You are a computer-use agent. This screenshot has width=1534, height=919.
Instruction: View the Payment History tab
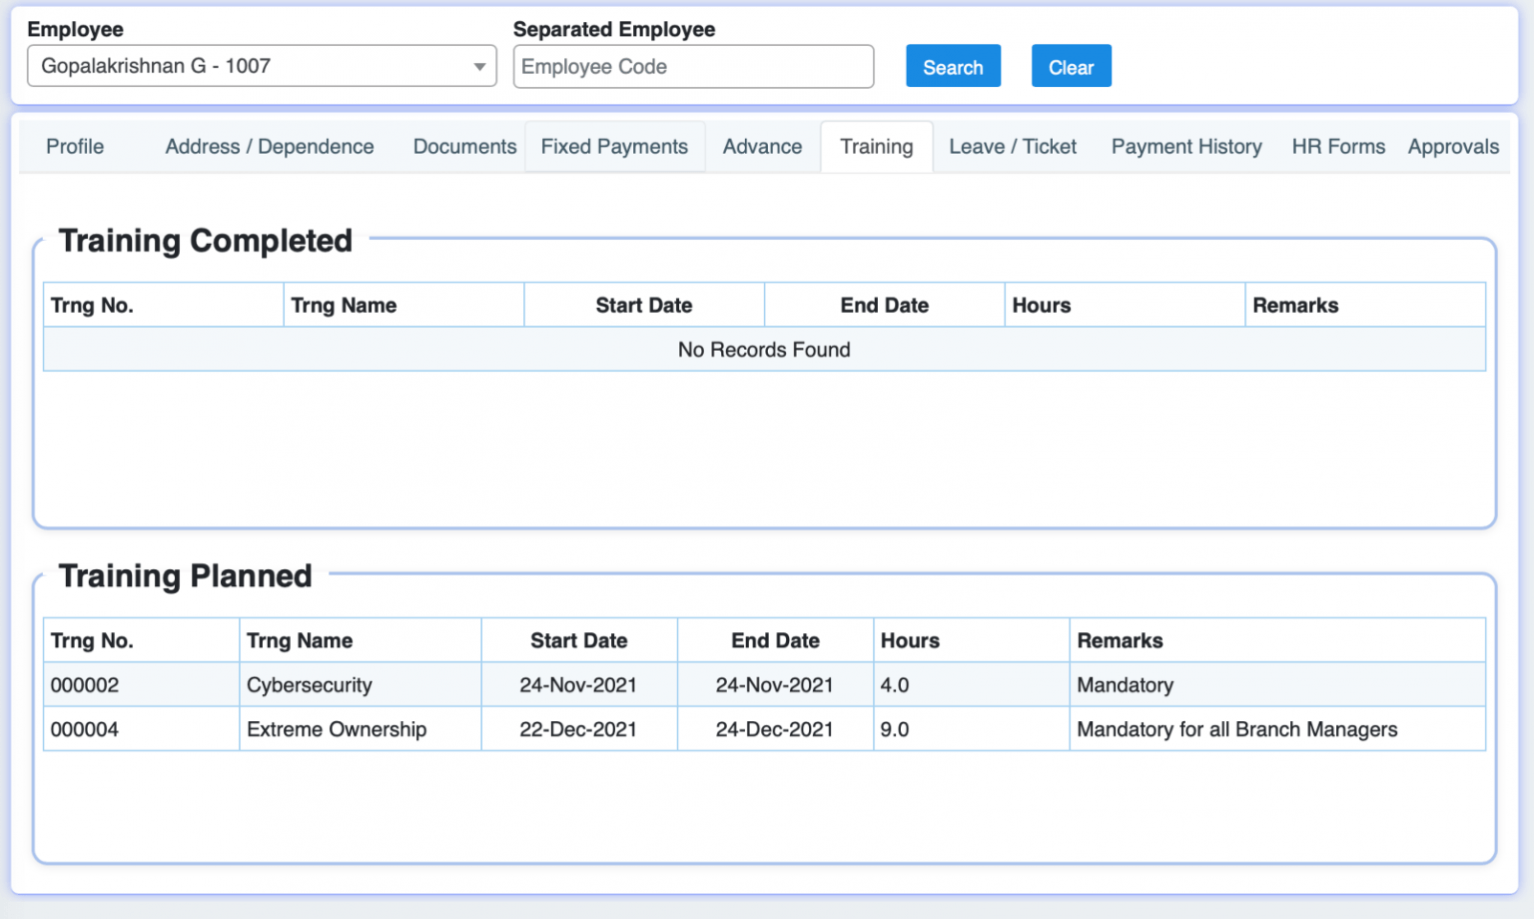click(1186, 147)
